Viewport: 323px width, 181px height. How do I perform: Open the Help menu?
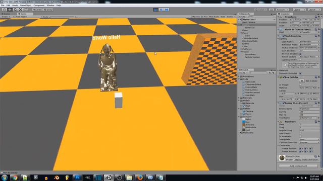click(x=59, y=6)
